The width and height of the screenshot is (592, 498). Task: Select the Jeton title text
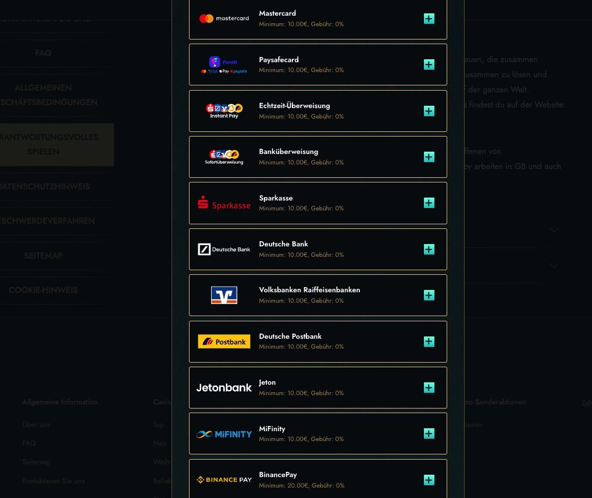pyautogui.click(x=268, y=382)
